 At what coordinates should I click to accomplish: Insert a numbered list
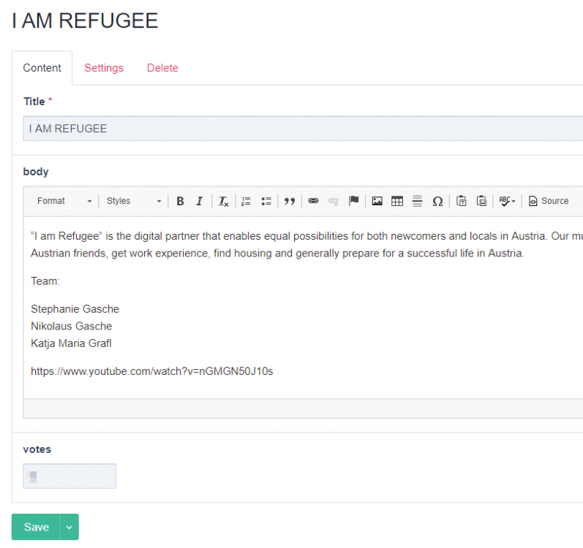[x=246, y=201]
